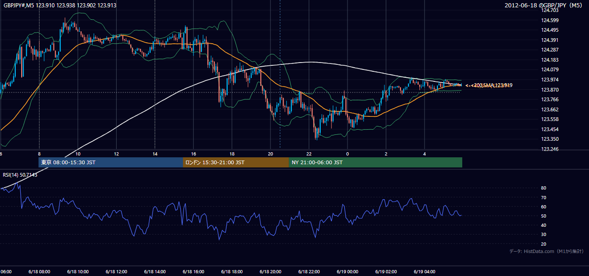Click the 6/18 20:00 date label
This screenshot has height=276, width=589.
(x=271, y=272)
